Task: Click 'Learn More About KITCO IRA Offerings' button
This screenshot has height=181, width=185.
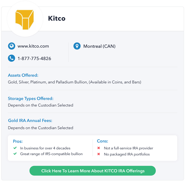Action: click(x=92, y=171)
